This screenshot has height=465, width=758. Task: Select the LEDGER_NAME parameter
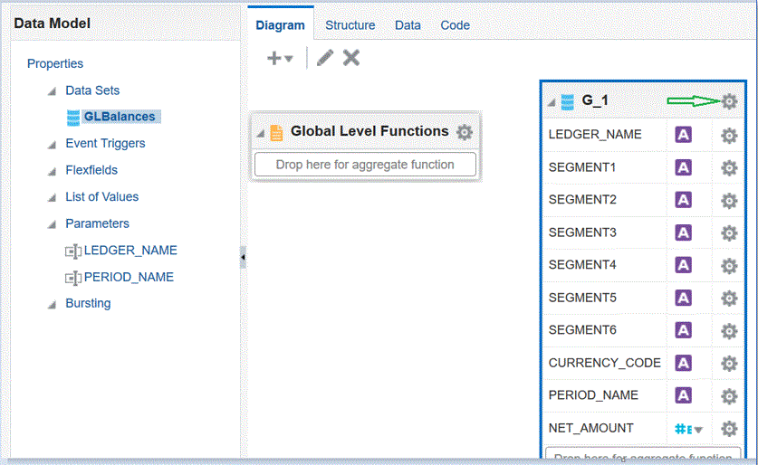point(130,251)
